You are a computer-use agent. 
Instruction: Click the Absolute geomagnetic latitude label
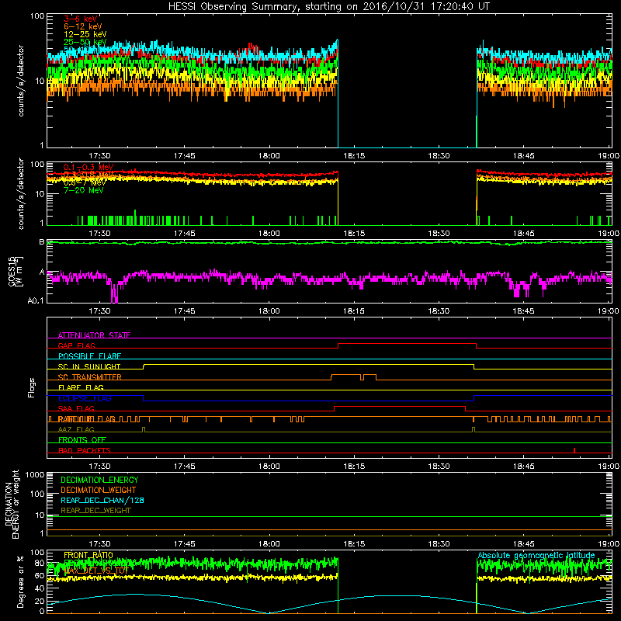pos(536,555)
